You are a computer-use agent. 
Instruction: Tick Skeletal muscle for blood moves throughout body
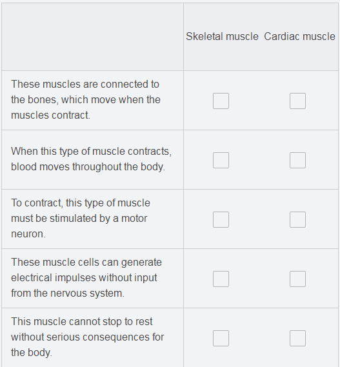[221, 161]
